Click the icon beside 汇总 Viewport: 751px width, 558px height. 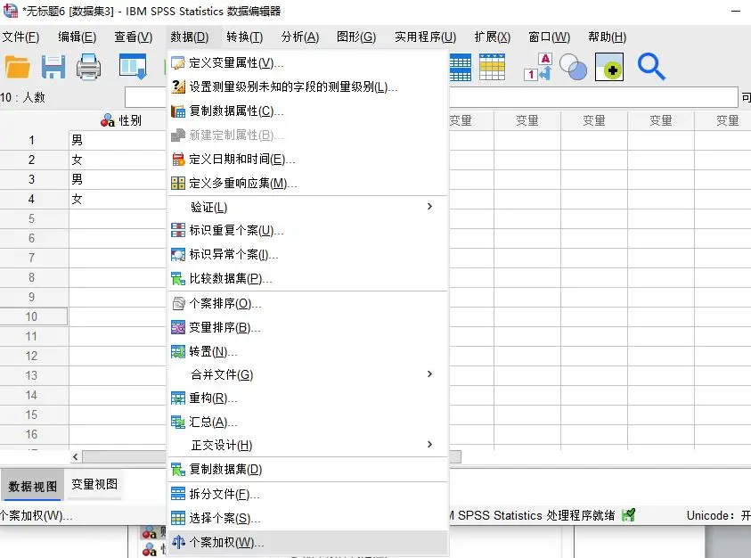178,422
